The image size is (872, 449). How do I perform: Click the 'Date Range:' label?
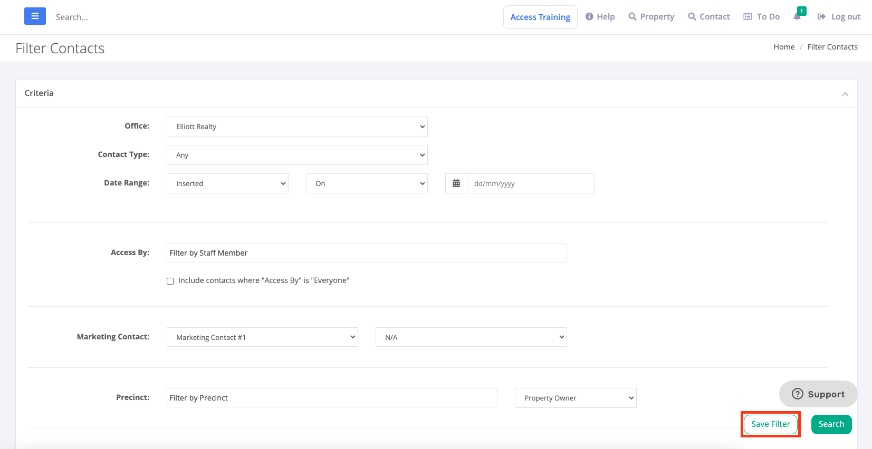[x=127, y=183]
